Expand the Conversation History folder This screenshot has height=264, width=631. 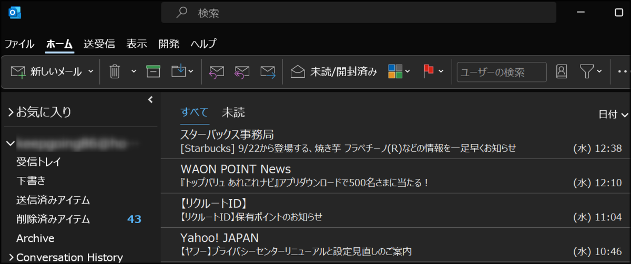coord(11,257)
